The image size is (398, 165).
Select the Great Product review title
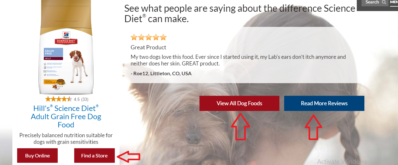pyautogui.click(x=148, y=47)
